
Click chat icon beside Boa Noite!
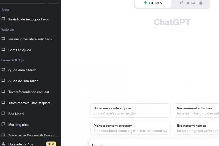[x=3, y=113]
